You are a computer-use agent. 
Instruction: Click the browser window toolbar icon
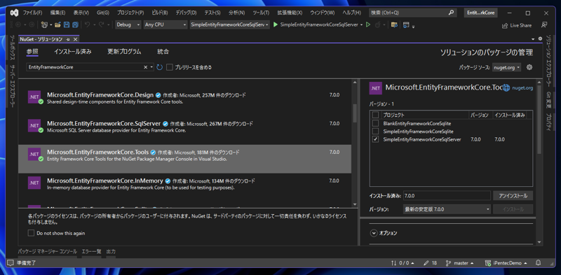406,25
